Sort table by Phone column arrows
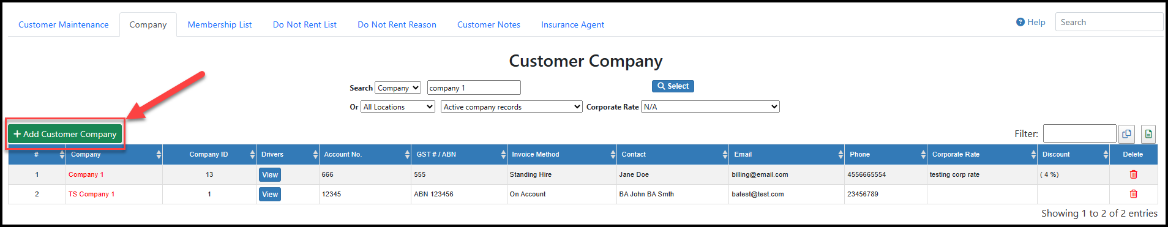The image size is (1168, 227). [923, 155]
